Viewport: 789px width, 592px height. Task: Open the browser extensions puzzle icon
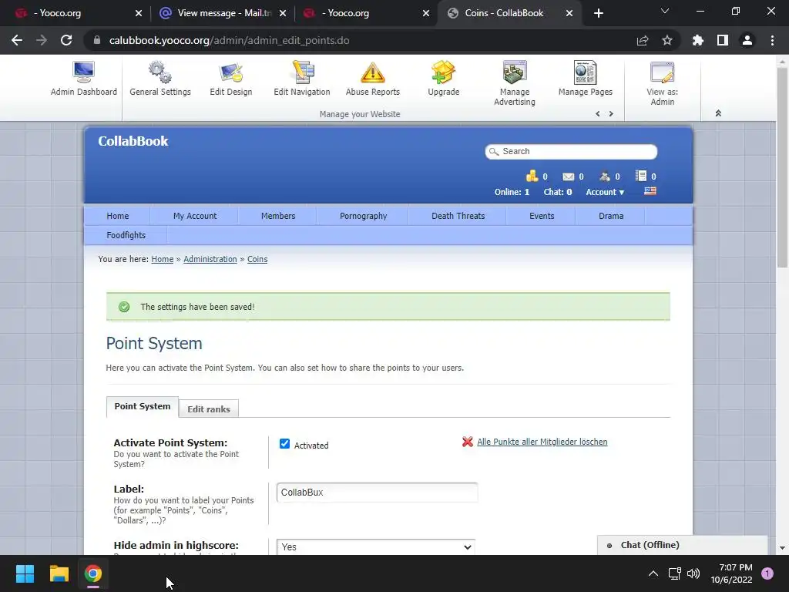click(697, 40)
